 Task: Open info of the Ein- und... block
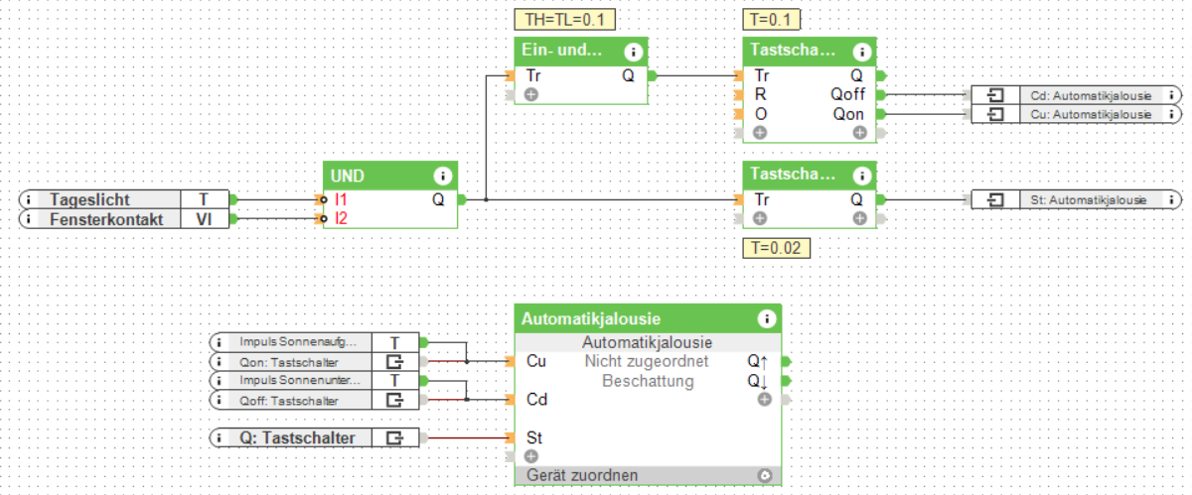coord(634,52)
